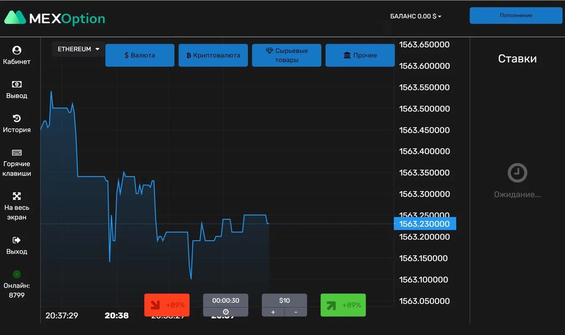Click the clock icon under timer

pyautogui.click(x=226, y=312)
